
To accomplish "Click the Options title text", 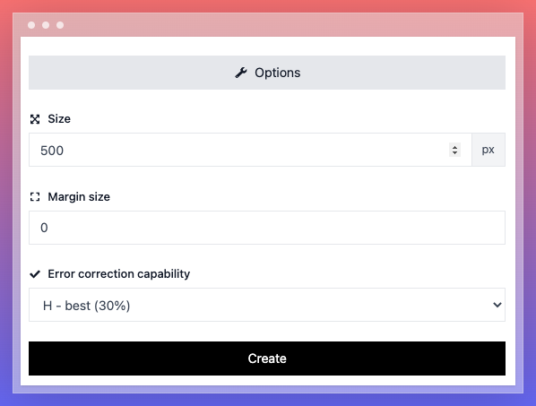I will pos(278,73).
